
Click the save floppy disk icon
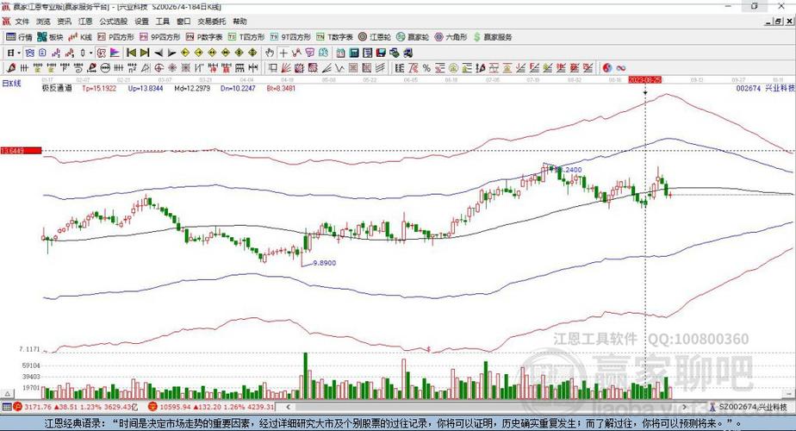(381, 53)
